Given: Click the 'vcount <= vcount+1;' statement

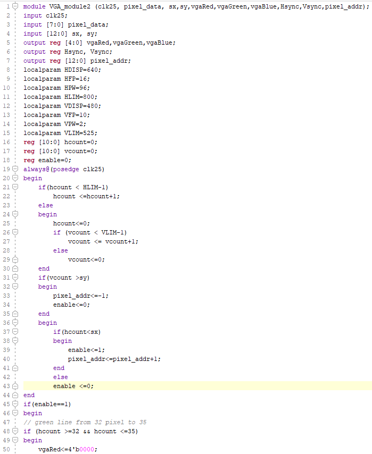Looking at the screenshot, I should coord(103,241).
